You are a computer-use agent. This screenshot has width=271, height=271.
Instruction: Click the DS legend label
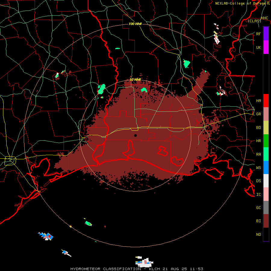pos(258,181)
